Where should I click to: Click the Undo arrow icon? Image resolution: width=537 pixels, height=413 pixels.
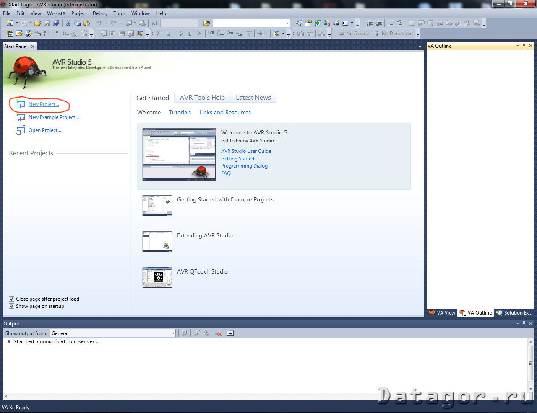point(99,23)
